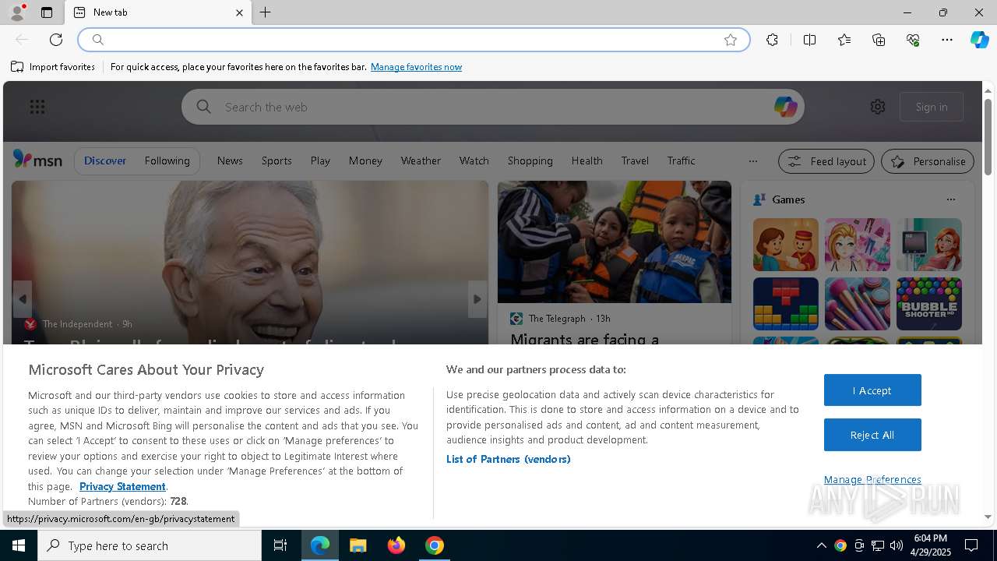
Task: Click Personalise button
Action: (x=928, y=161)
